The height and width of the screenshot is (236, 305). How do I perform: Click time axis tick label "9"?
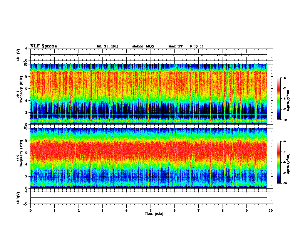tap(246, 211)
